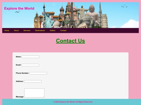The height and width of the screenshot is (105, 141).
Task: Select the Contact nav link
Action: tap(63, 31)
